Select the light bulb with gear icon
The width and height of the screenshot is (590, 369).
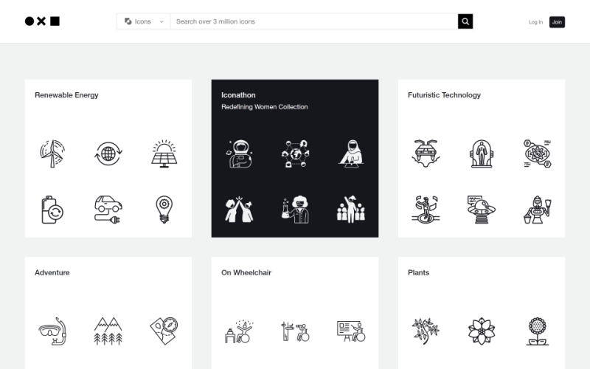(164, 210)
